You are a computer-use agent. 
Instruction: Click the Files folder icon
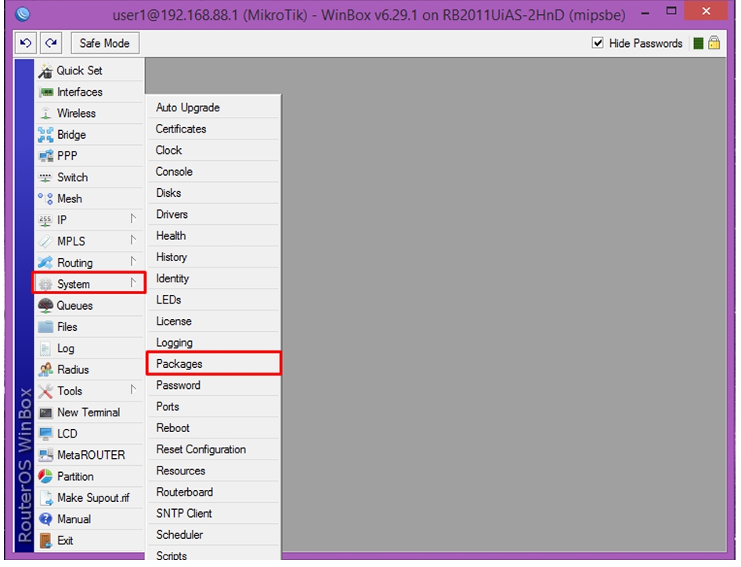(45, 327)
